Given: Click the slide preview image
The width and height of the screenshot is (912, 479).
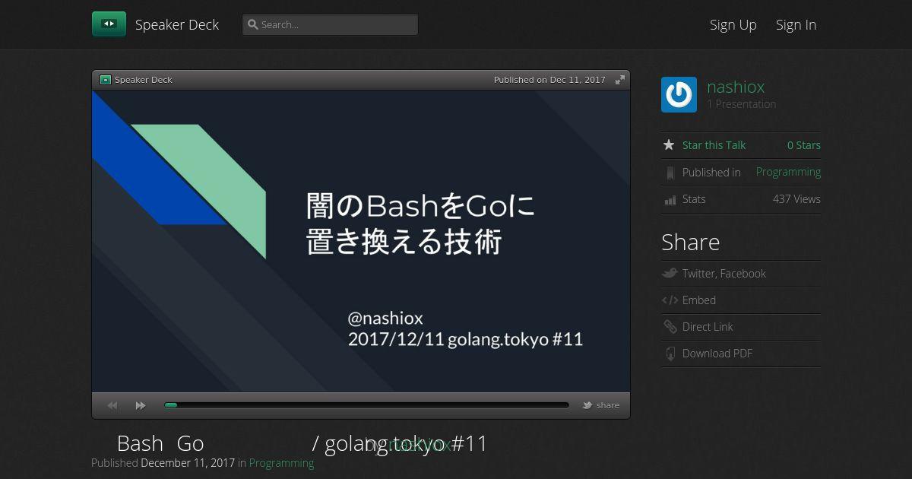Looking at the screenshot, I should [x=361, y=241].
